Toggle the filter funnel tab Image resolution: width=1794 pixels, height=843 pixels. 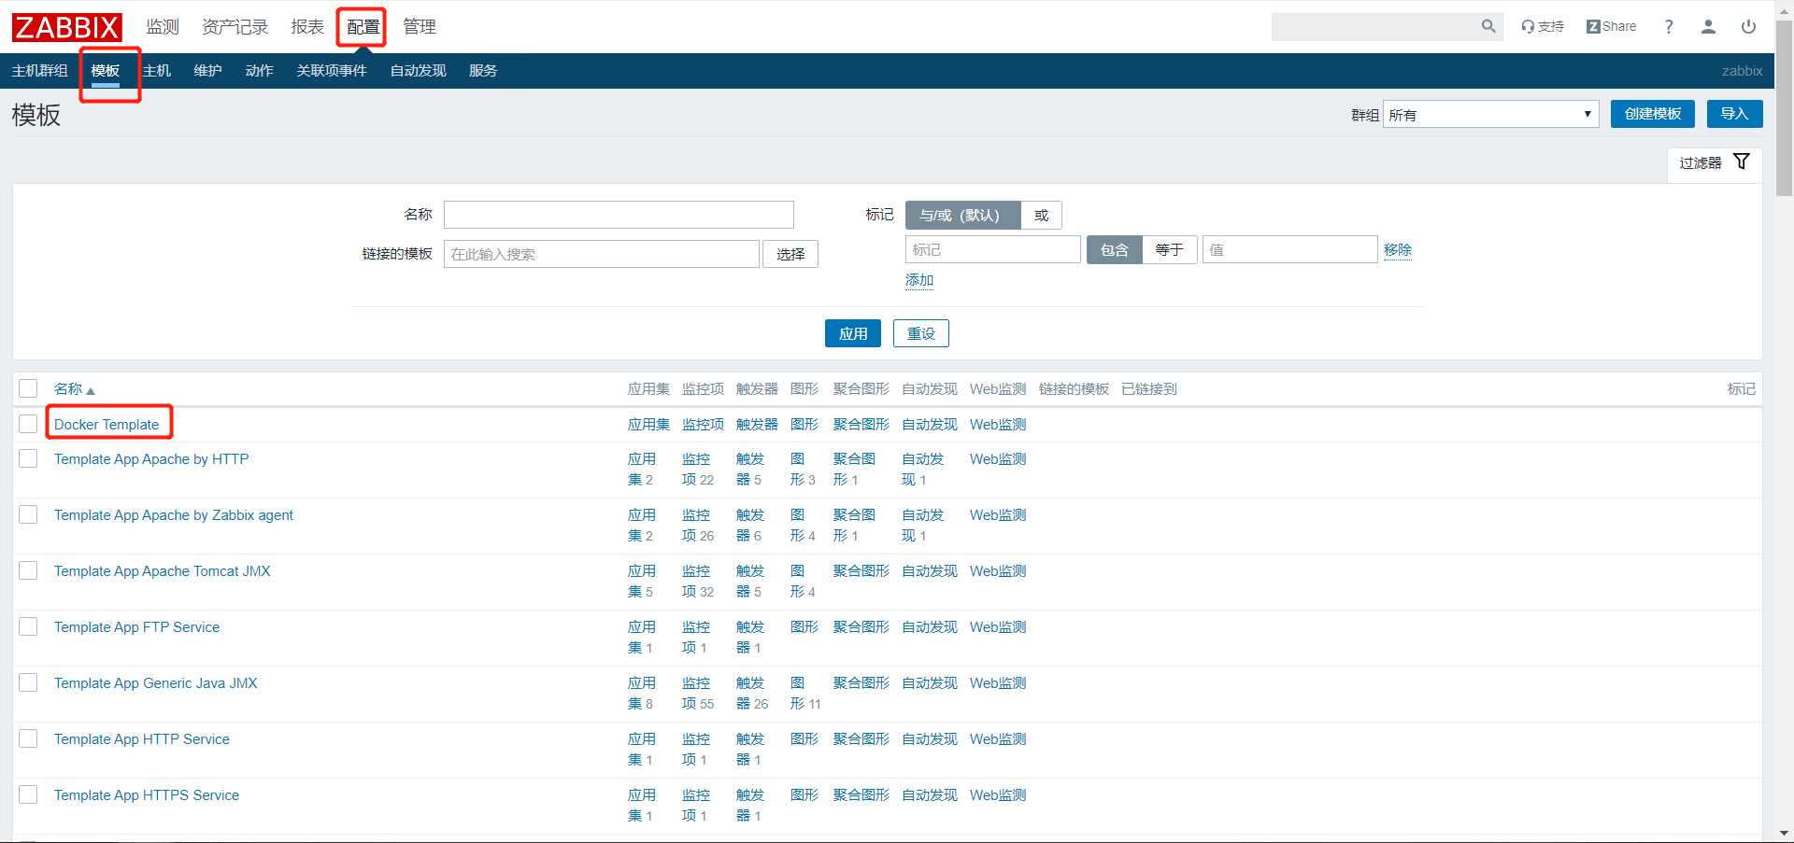[1715, 162]
